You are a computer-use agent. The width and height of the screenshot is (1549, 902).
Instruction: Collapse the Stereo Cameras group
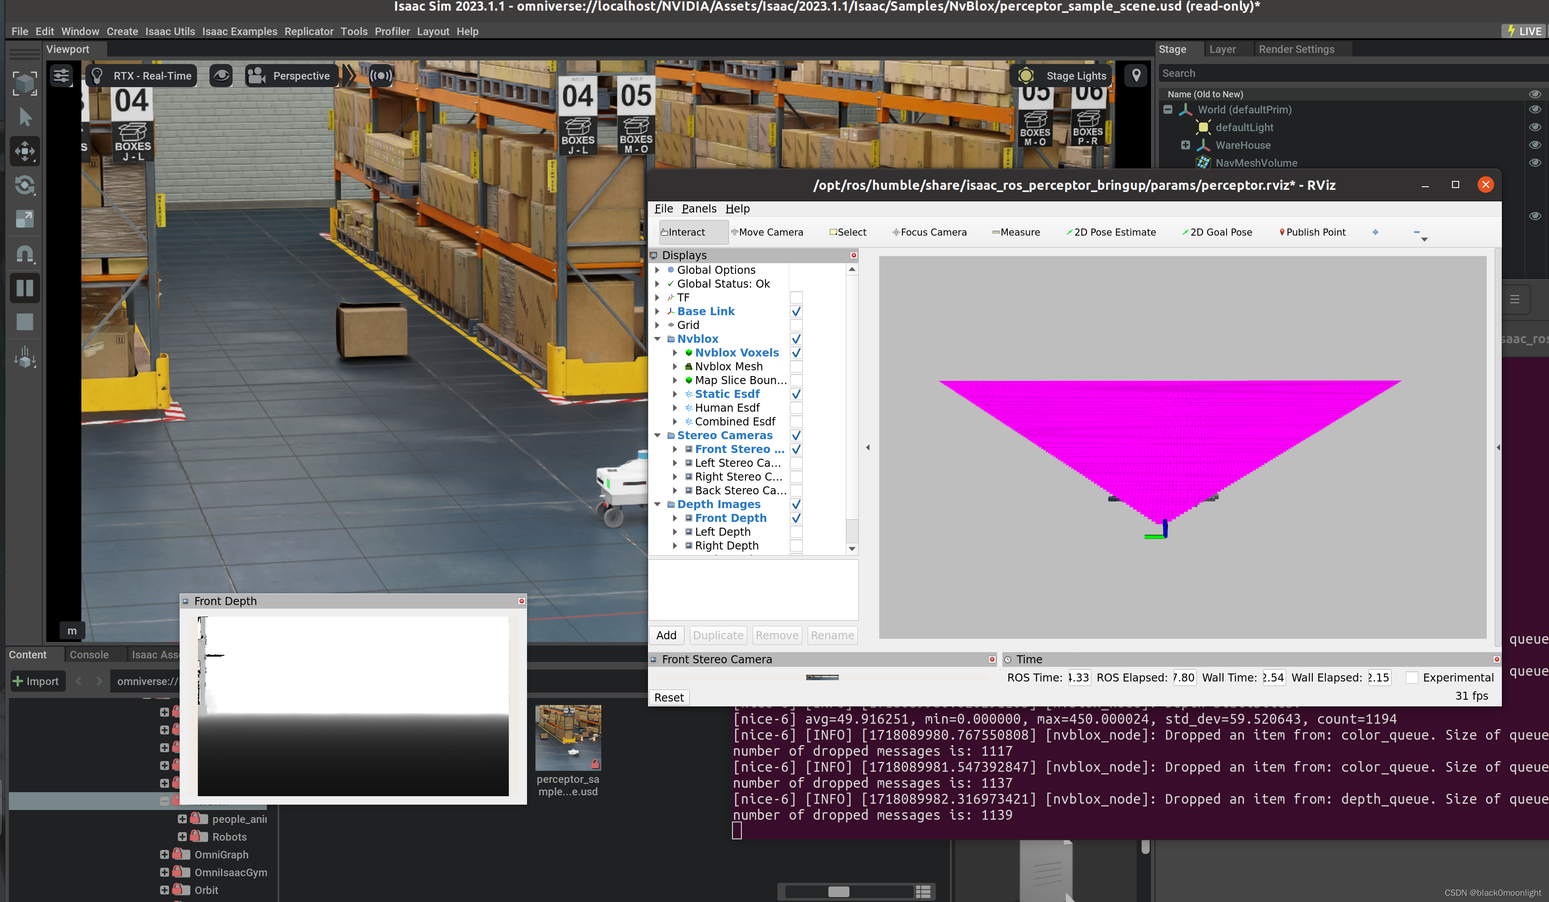tap(657, 435)
